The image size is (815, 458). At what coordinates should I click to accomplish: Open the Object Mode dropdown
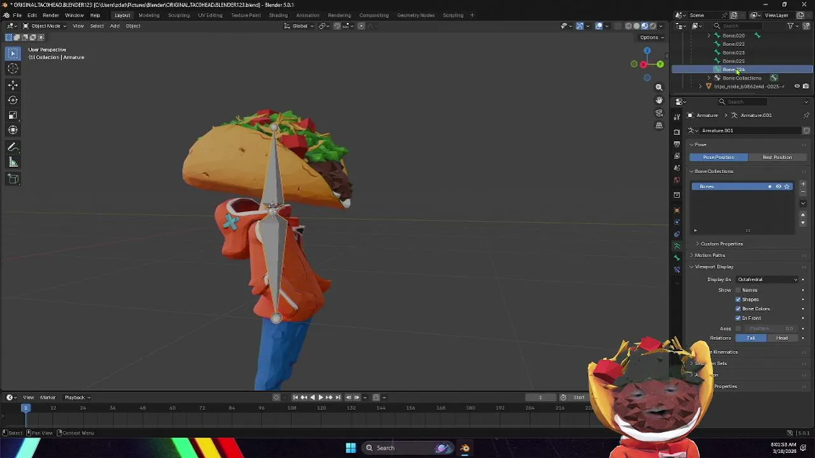click(45, 26)
